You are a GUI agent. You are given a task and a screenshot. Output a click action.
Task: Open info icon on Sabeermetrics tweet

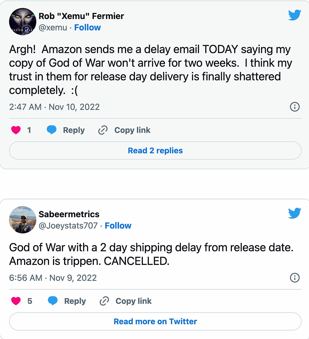pos(295,278)
